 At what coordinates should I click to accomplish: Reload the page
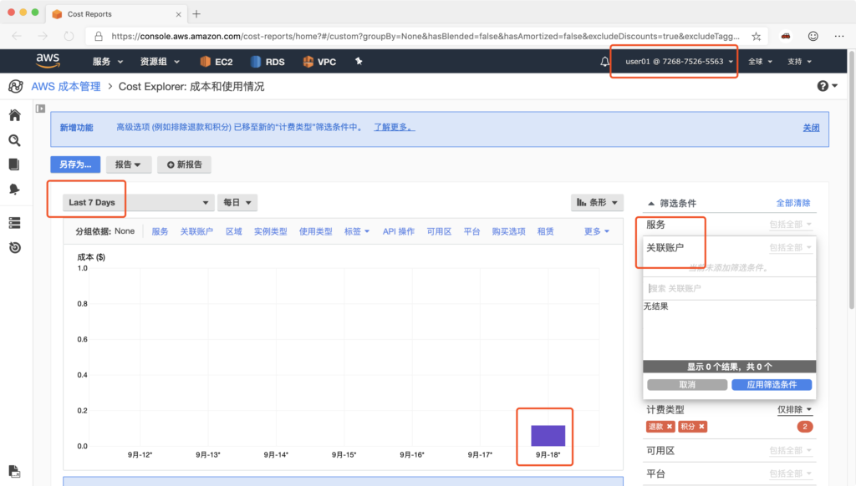69,36
